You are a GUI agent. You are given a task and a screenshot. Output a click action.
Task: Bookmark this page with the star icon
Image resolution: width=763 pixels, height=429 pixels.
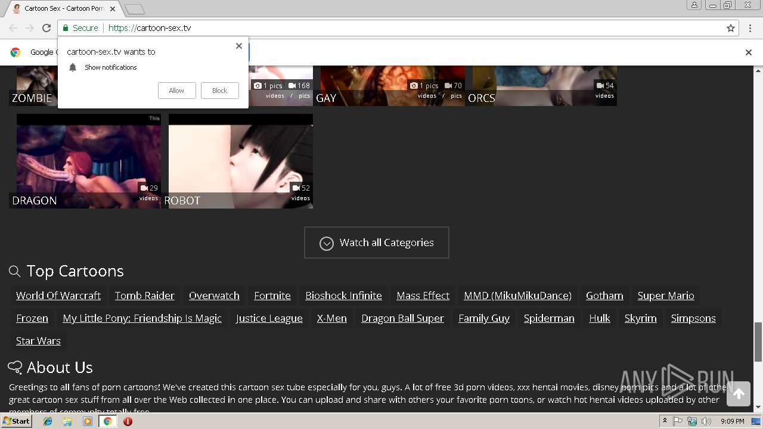click(x=731, y=28)
